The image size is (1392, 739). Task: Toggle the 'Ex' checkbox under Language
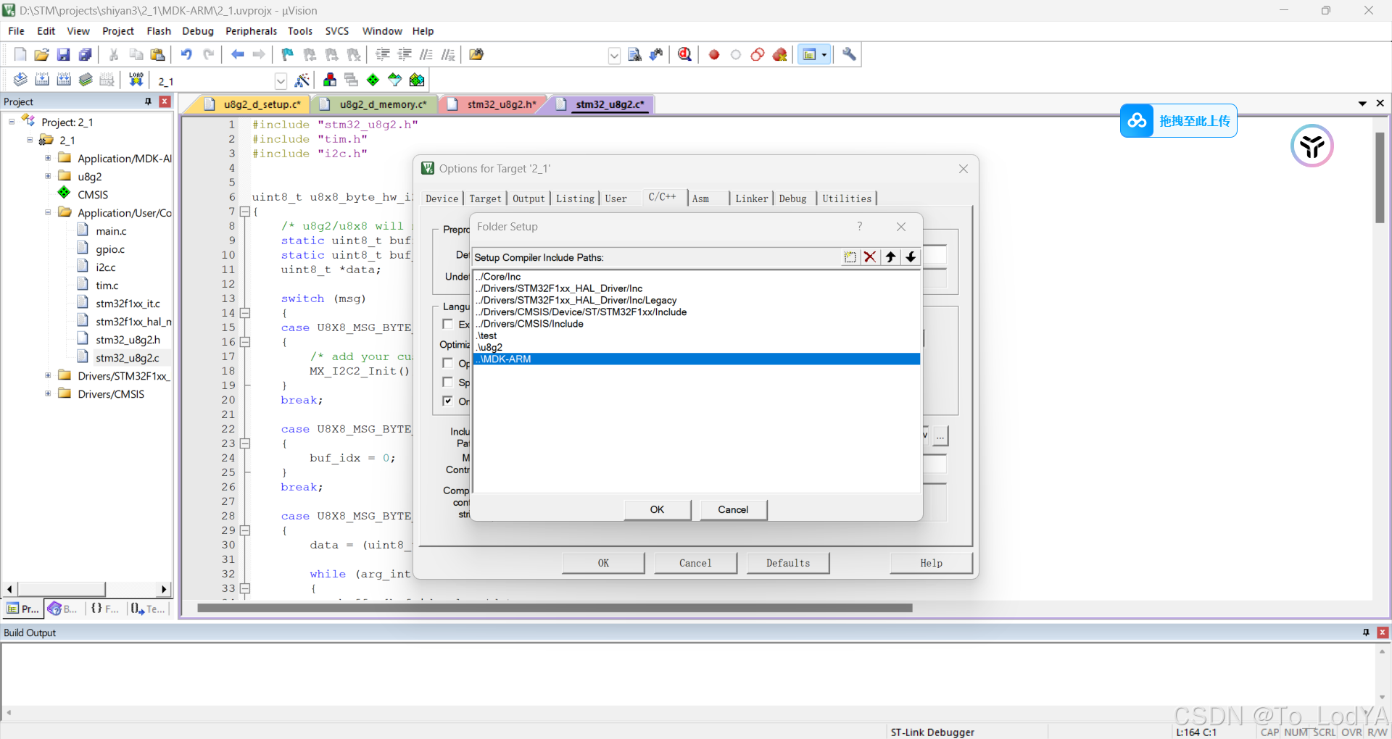point(448,324)
